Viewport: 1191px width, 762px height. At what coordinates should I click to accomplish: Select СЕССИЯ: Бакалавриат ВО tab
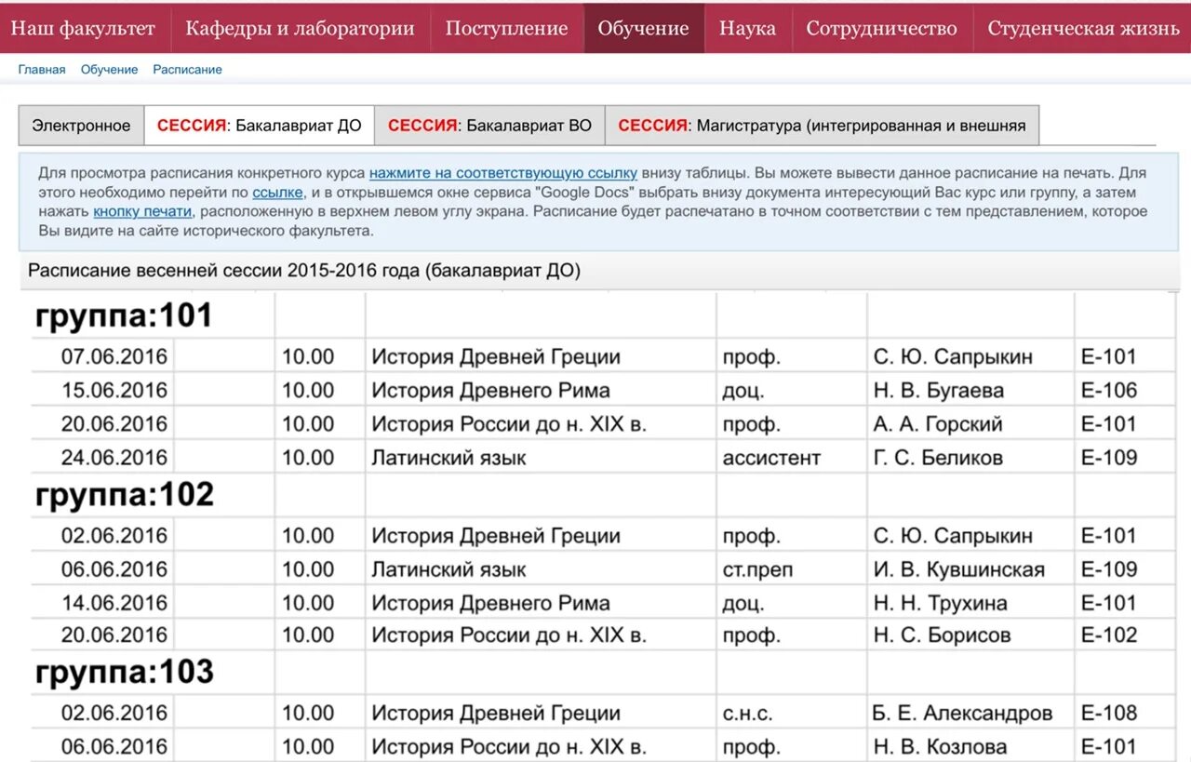[x=489, y=126]
